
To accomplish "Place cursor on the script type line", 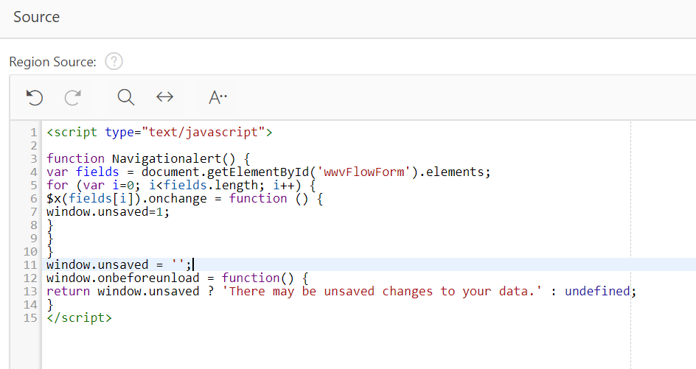I will pos(159,132).
